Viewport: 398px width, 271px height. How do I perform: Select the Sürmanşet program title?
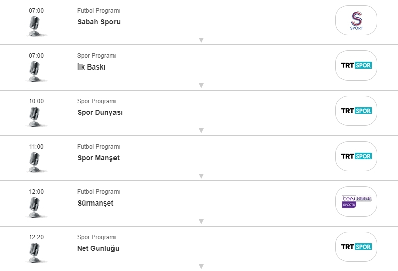[x=95, y=203]
